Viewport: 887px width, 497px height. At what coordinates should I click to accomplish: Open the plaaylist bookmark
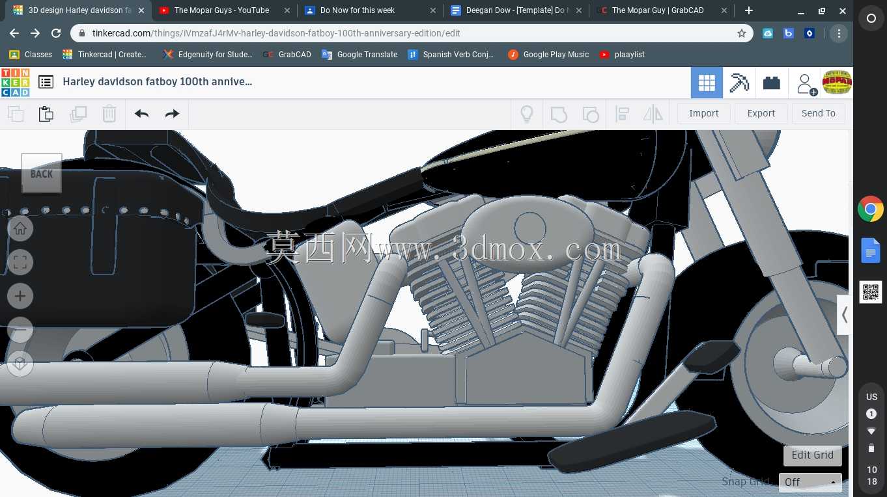pyautogui.click(x=622, y=55)
